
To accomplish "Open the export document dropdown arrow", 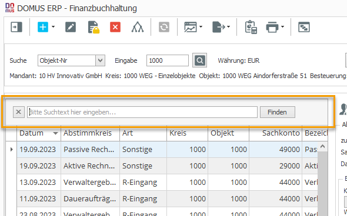I will tap(228, 27).
